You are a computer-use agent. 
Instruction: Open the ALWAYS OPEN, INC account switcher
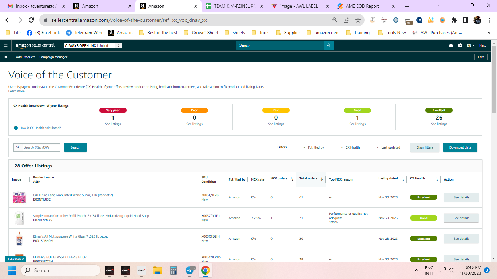pos(93,45)
